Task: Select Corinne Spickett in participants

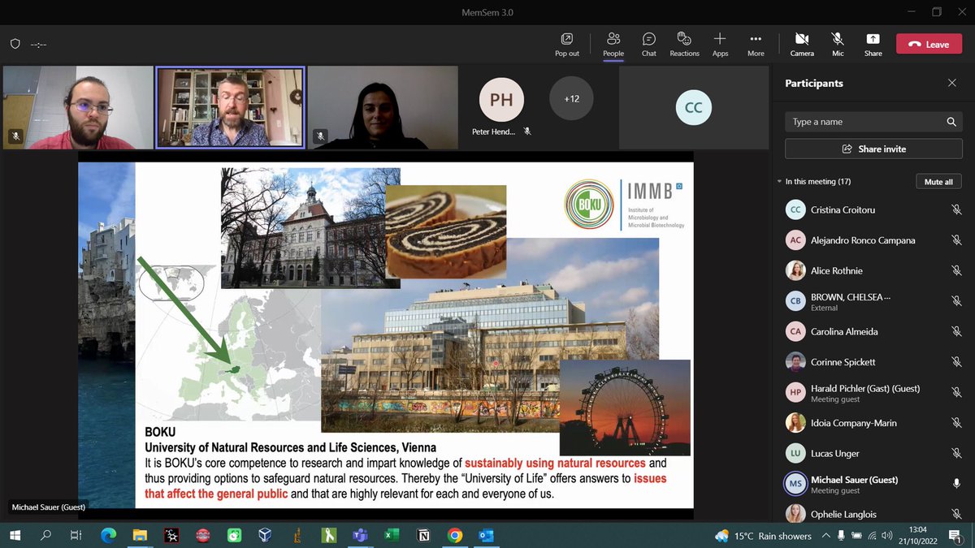Action: click(873, 362)
